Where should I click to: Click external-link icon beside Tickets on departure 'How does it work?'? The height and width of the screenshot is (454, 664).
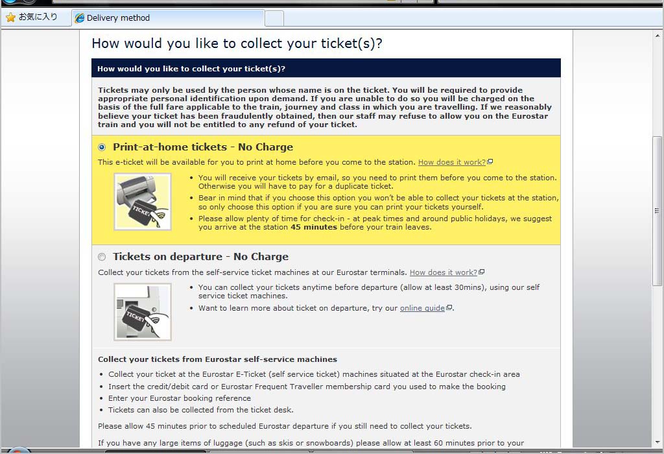tap(482, 272)
